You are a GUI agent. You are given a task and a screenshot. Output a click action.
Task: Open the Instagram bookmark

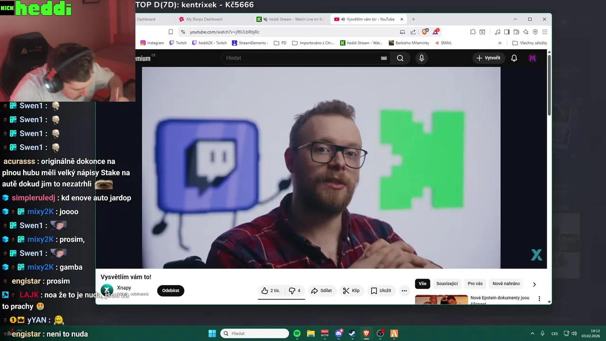152,43
